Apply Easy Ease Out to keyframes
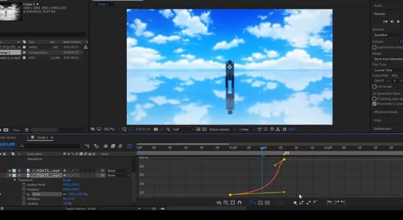This screenshot has height=220, width=403. [343, 202]
